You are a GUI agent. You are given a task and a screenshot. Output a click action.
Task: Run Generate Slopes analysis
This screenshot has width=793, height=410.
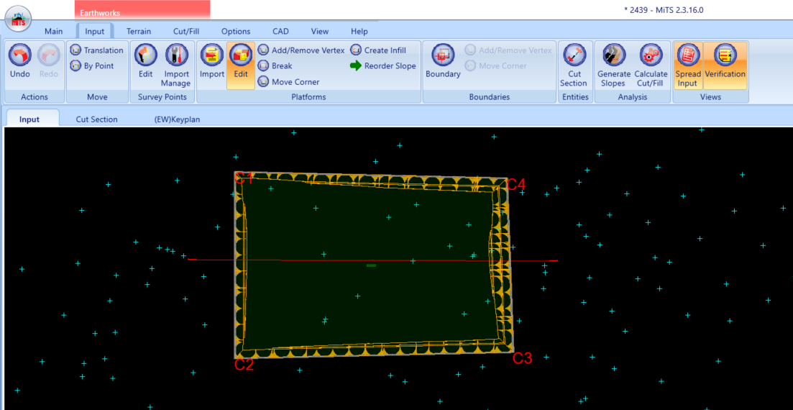point(614,65)
